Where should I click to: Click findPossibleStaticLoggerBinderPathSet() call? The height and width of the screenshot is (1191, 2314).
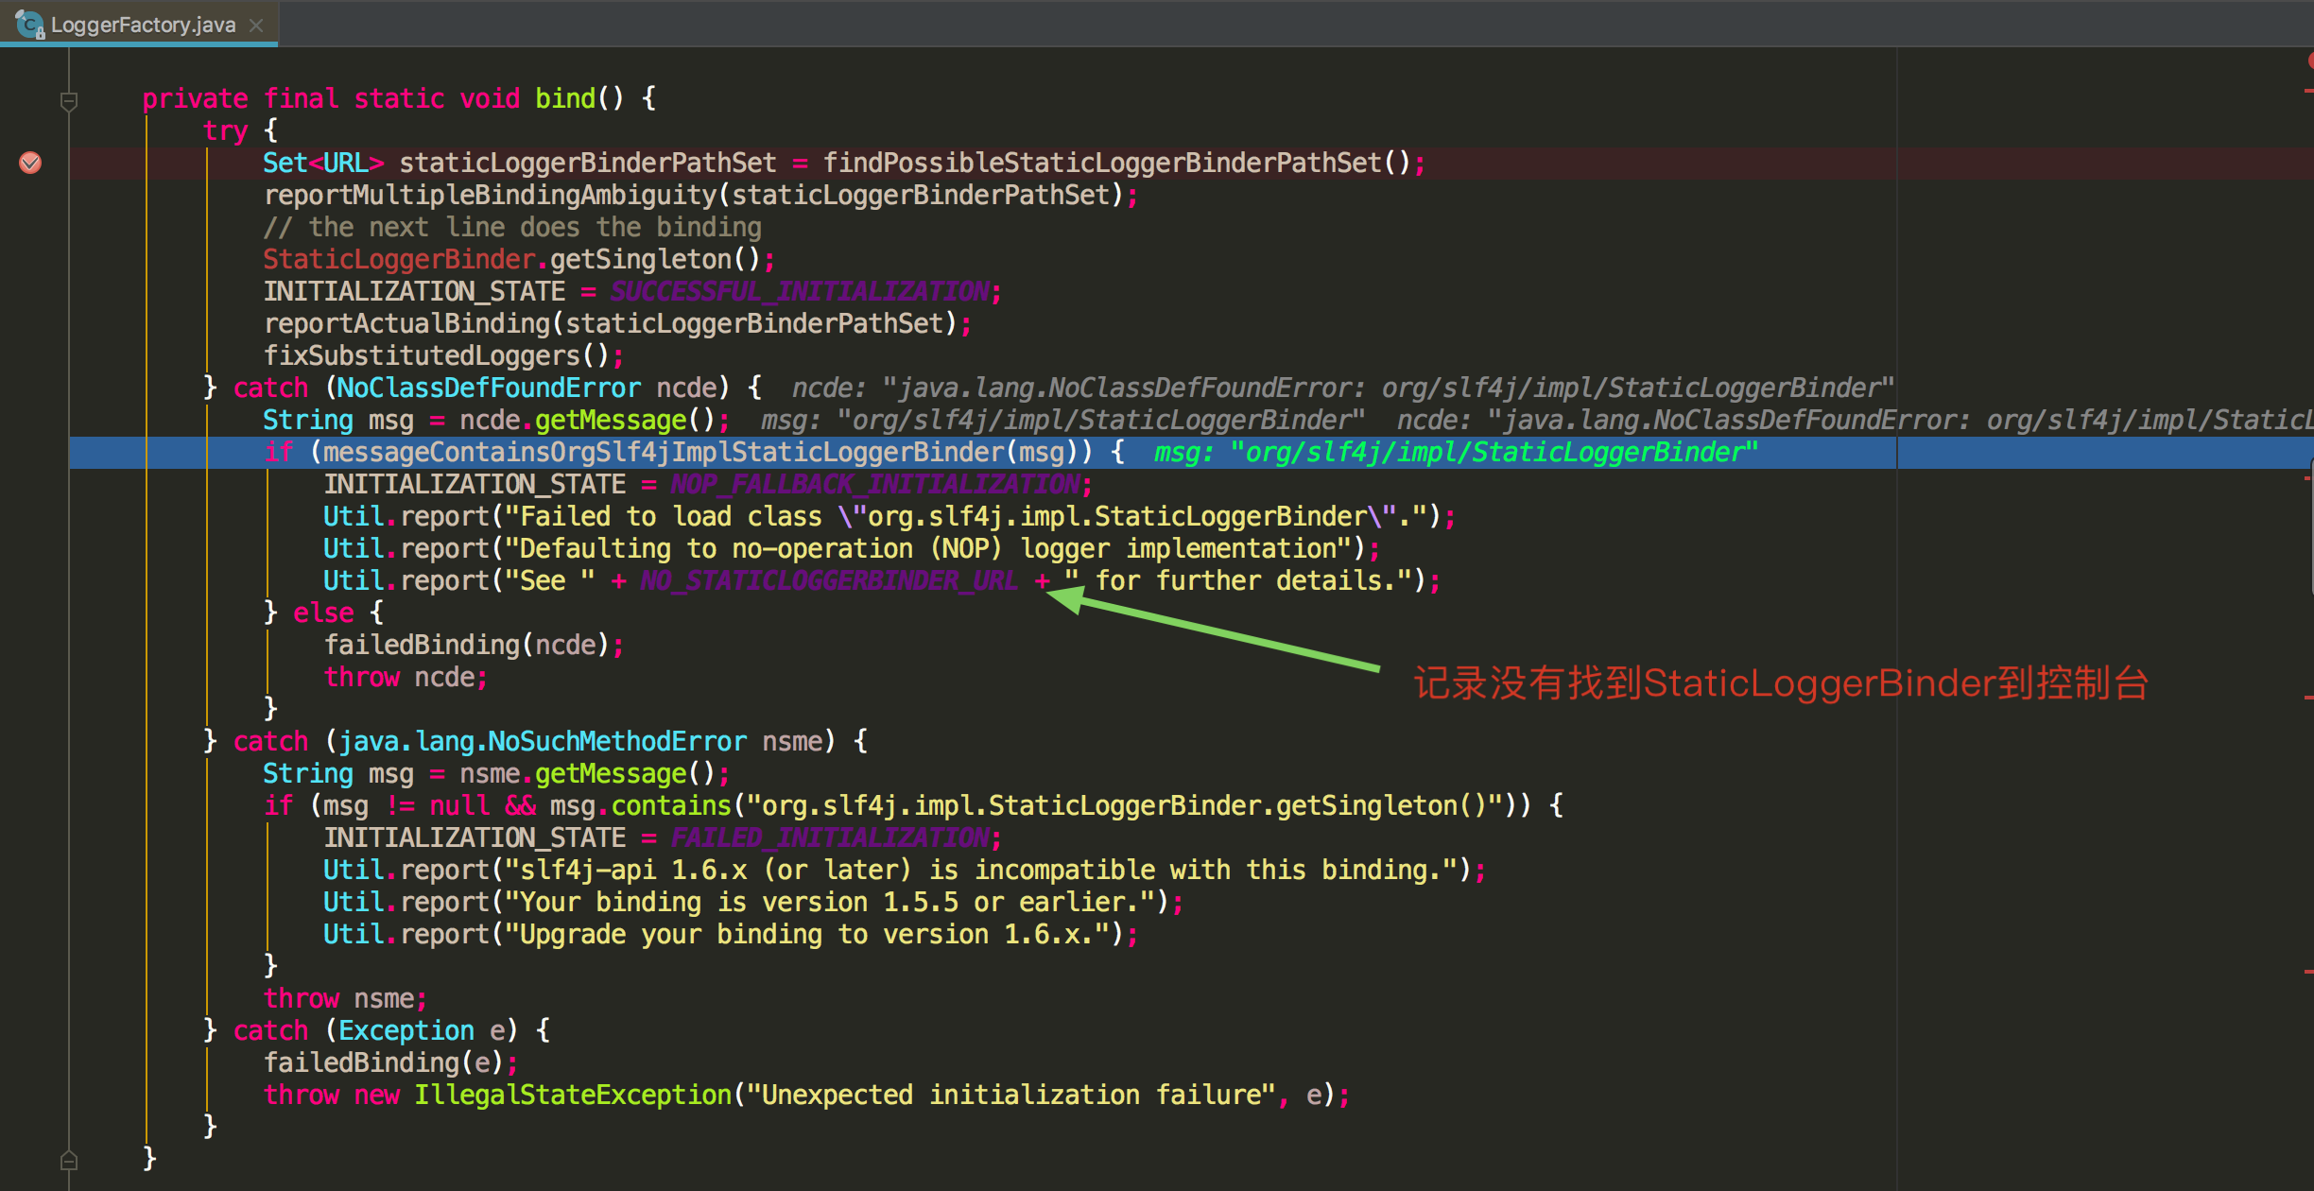point(1116,163)
